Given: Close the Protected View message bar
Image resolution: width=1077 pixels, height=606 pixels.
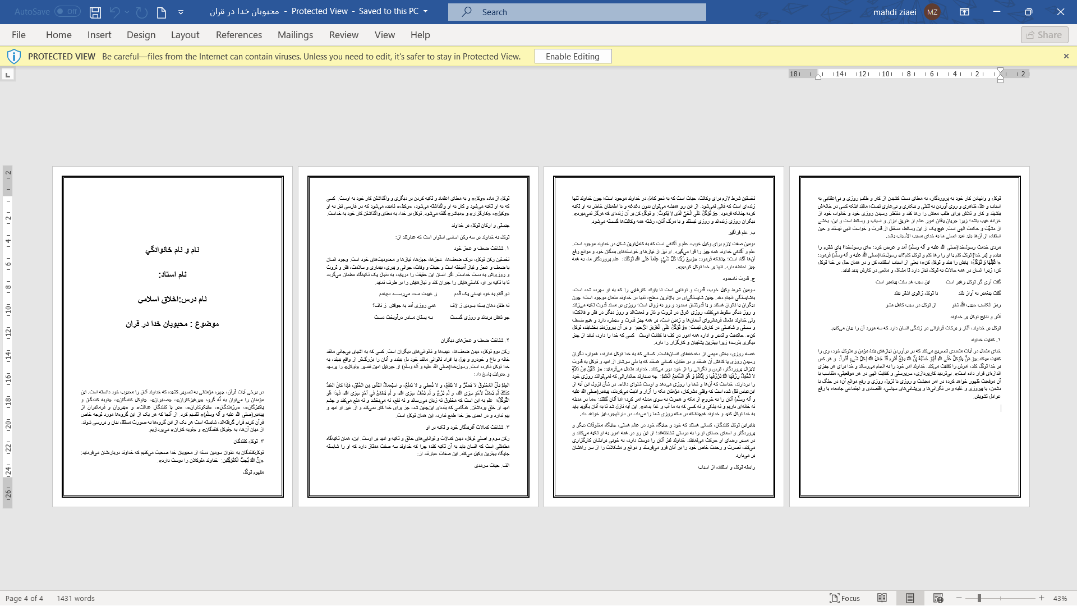Looking at the screenshot, I should pyautogui.click(x=1066, y=56).
